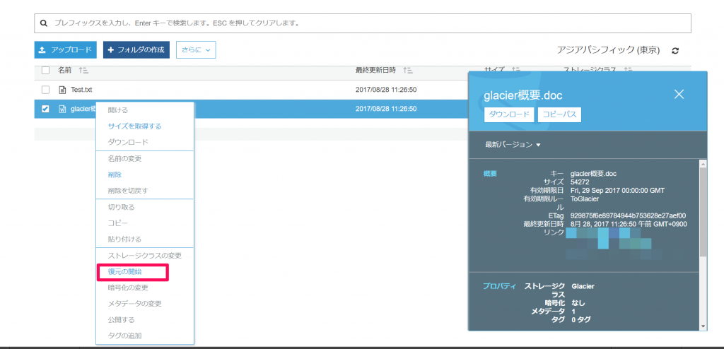Screen dimensions: 724x349
Task: Click sort arrows next to 名前 column
Action: tap(83, 70)
